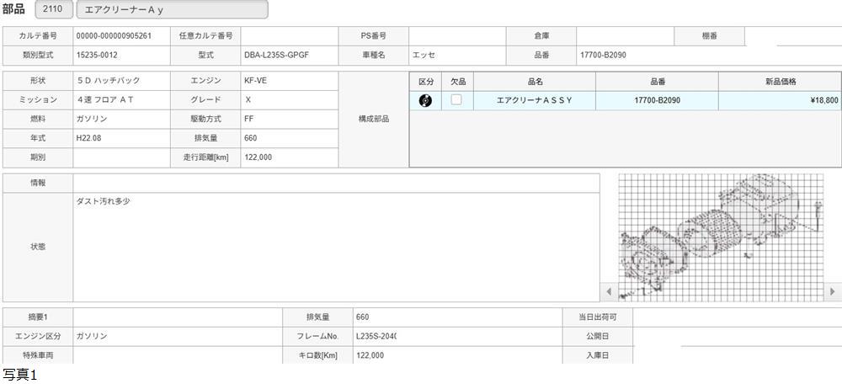This screenshot has width=842, height=389.
Task: Click the ¥18,800 price cell
Action: click(x=779, y=100)
